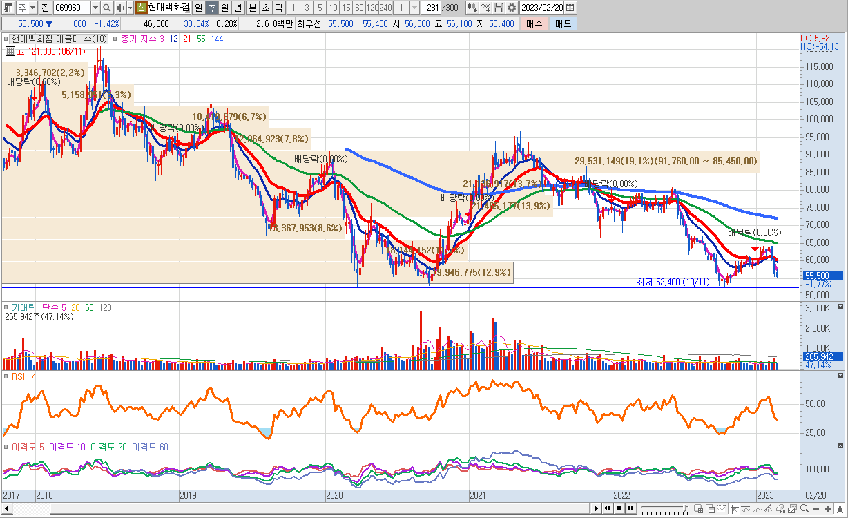Expand the dropdown arrow beside speaker icon

click(130, 8)
